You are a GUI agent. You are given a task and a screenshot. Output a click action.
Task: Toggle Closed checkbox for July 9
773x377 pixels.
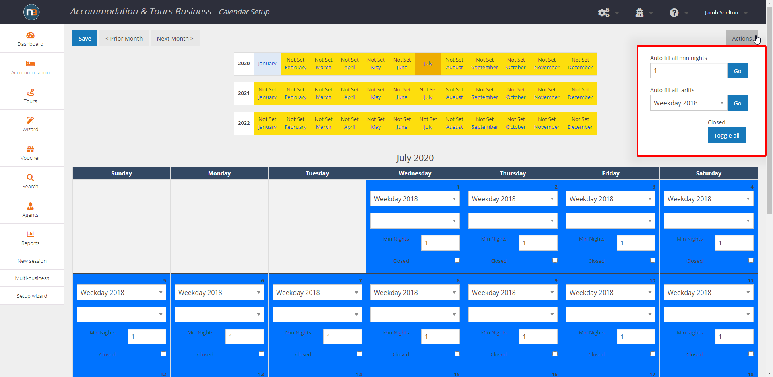tap(555, 354)
